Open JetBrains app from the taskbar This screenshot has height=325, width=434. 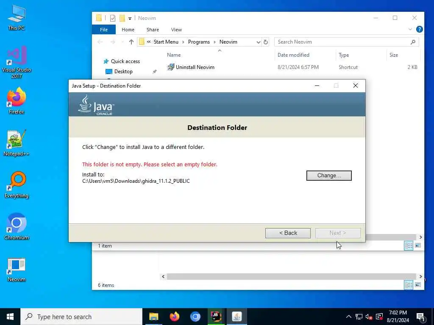[x=216, y=317]
